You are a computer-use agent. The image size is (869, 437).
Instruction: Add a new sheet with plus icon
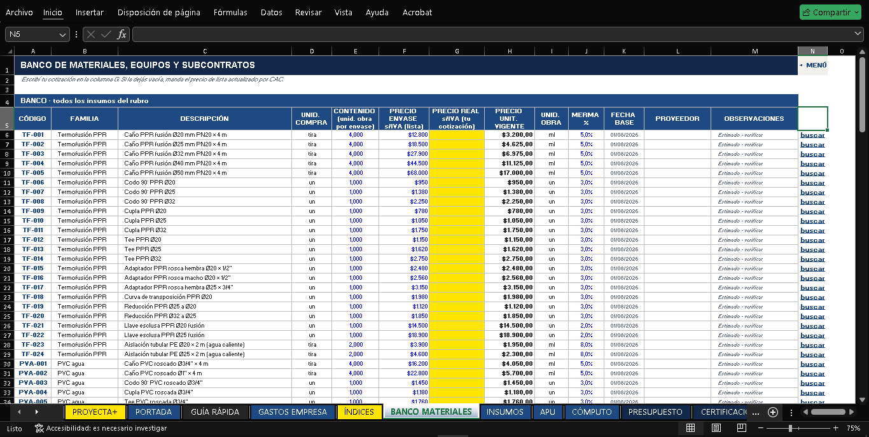coord(773,412)
